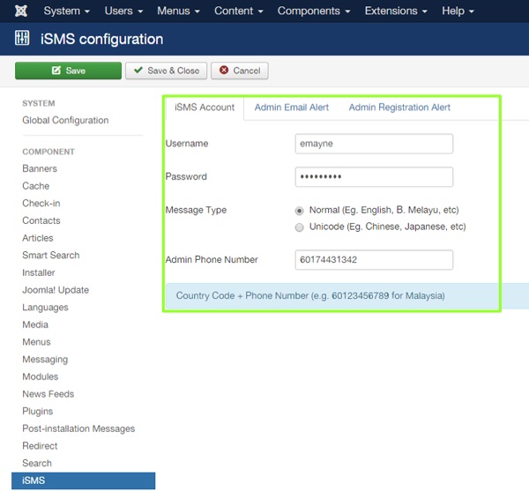Screen dimensions: 529x491
Task: Select the Normal message type radio
Action: coord(299,211)
